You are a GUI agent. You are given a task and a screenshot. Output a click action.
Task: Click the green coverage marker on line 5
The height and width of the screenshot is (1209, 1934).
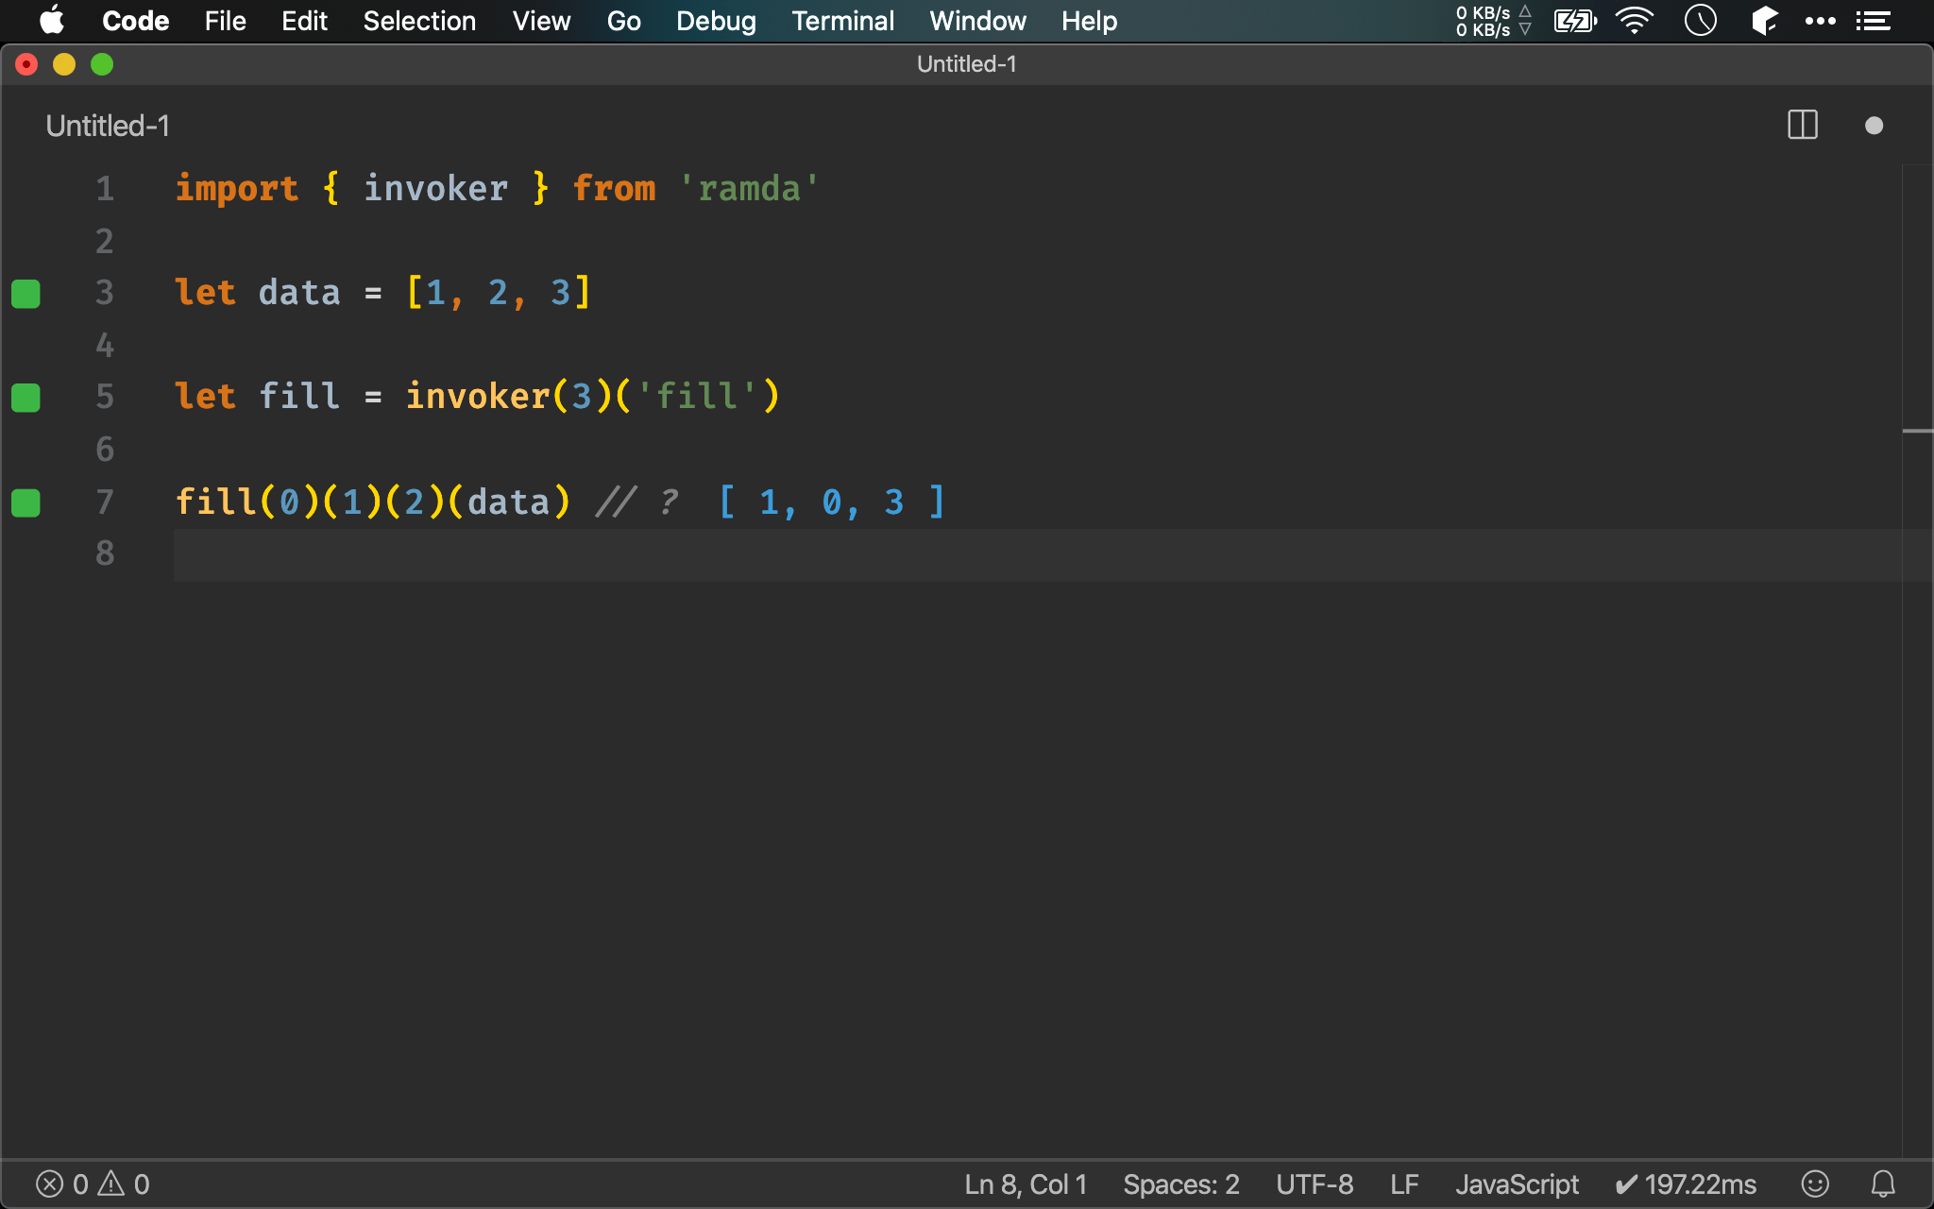point(25,398)
